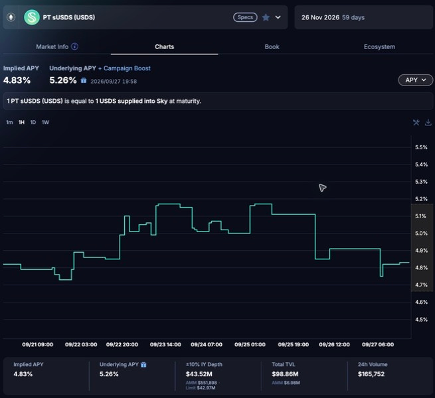The width and height of the screenshot is (435, 398).
Task: Toggle the favorite star for PT sUSDS
Action: (x=266, y=17)
